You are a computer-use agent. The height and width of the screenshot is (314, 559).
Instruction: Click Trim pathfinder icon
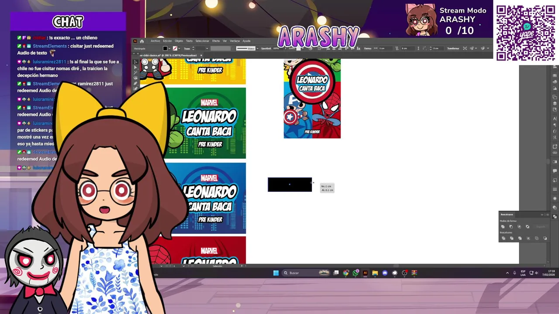pos(512,238)
